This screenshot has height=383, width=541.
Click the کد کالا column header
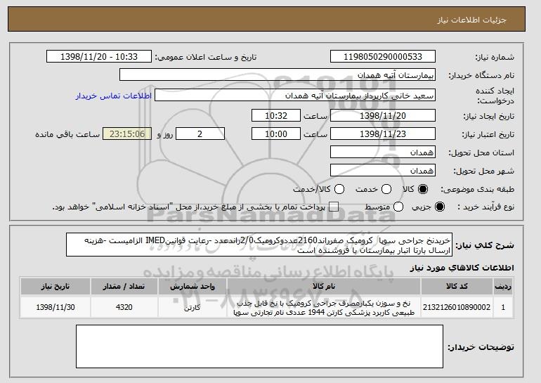coord(457,287)
